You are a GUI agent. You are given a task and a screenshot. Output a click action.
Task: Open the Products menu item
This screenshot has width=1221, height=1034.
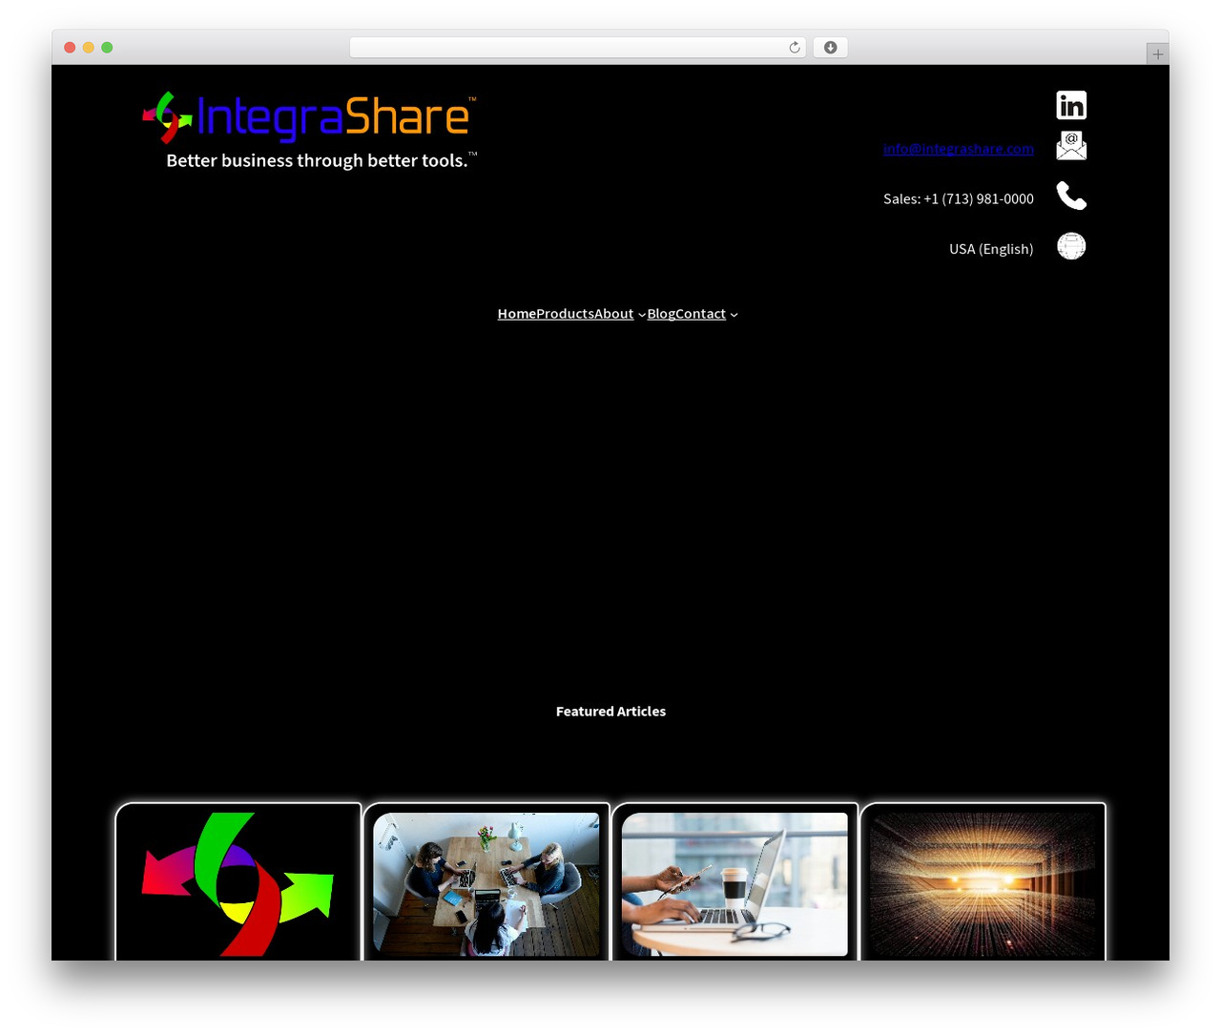(x=565, y=314)
